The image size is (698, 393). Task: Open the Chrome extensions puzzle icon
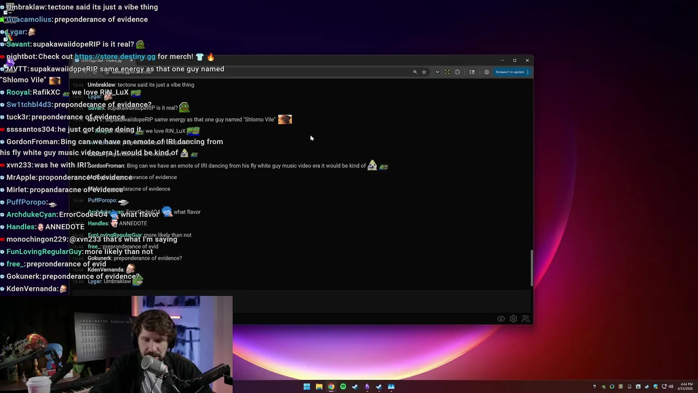(x=458, y=72)
